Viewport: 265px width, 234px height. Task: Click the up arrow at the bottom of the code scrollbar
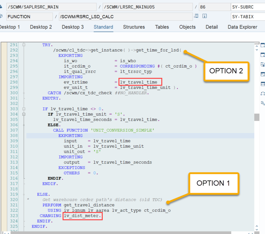coord(257,226)
